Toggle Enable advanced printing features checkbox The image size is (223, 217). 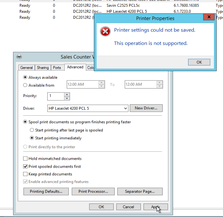[x=25, y=181]
